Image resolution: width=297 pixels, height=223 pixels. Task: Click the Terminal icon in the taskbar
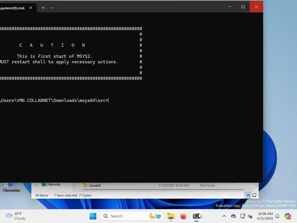[x=196, y=216]
